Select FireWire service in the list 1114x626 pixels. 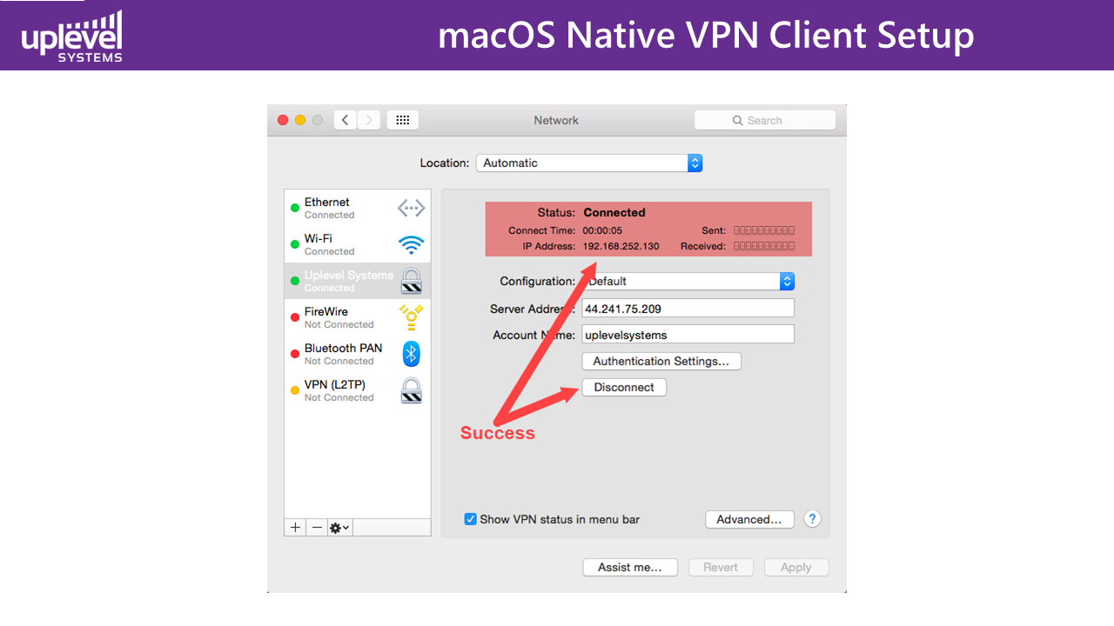coord(358,317)
